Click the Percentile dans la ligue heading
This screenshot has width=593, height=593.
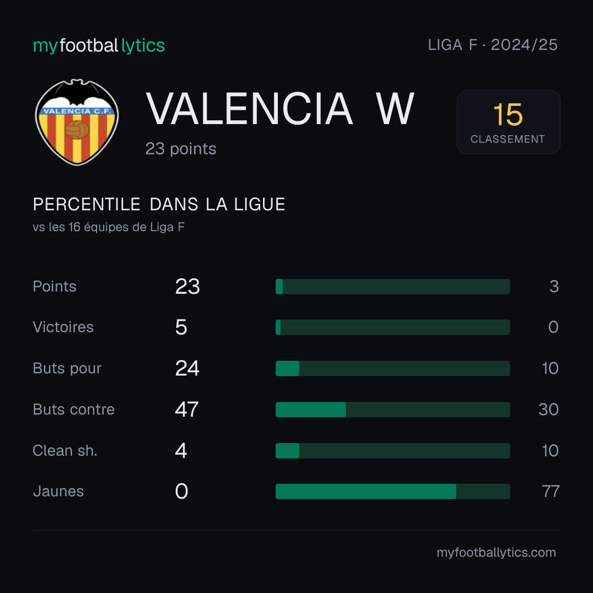pos(159,205)
